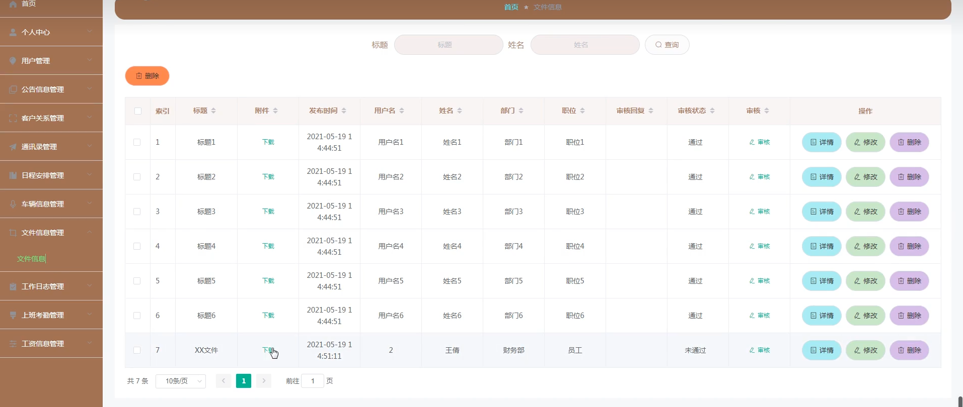The width and height of the screenshot is (963, 407).
Task: Sort by 审核 column arrows
Action: click(x=767, y=111)
